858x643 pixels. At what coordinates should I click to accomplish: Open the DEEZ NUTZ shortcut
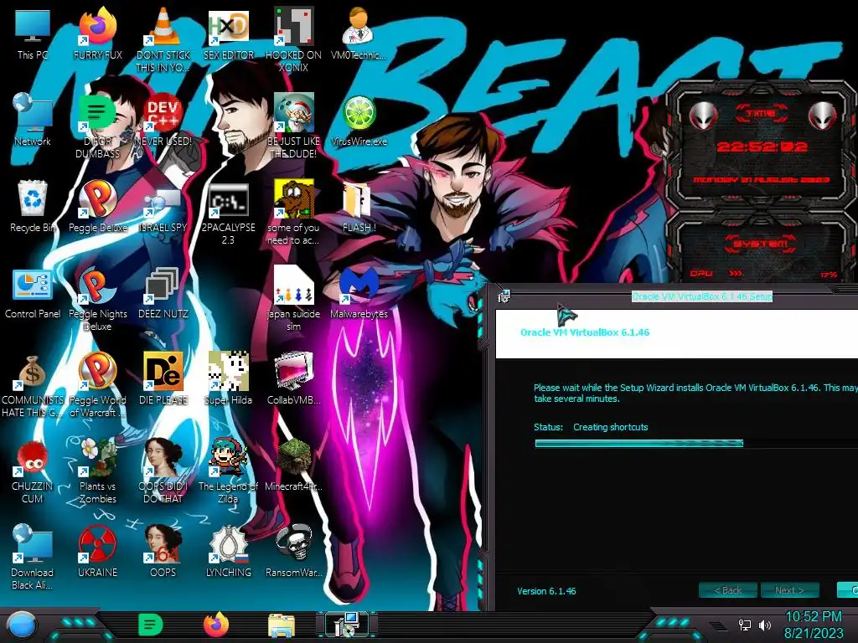pyautogui.click(x=163, y=292)
